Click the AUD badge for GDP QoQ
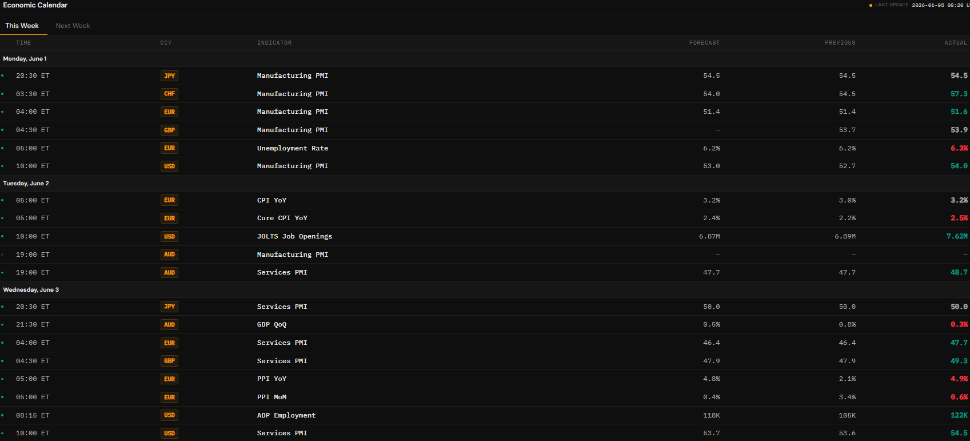970x441 pixels. (x=170, y=324)
